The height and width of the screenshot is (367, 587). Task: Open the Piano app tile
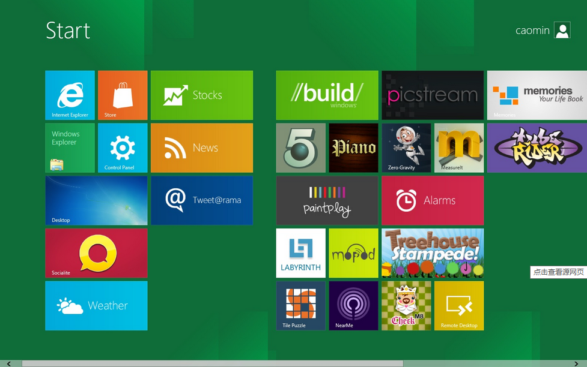(x=354, y=148)
